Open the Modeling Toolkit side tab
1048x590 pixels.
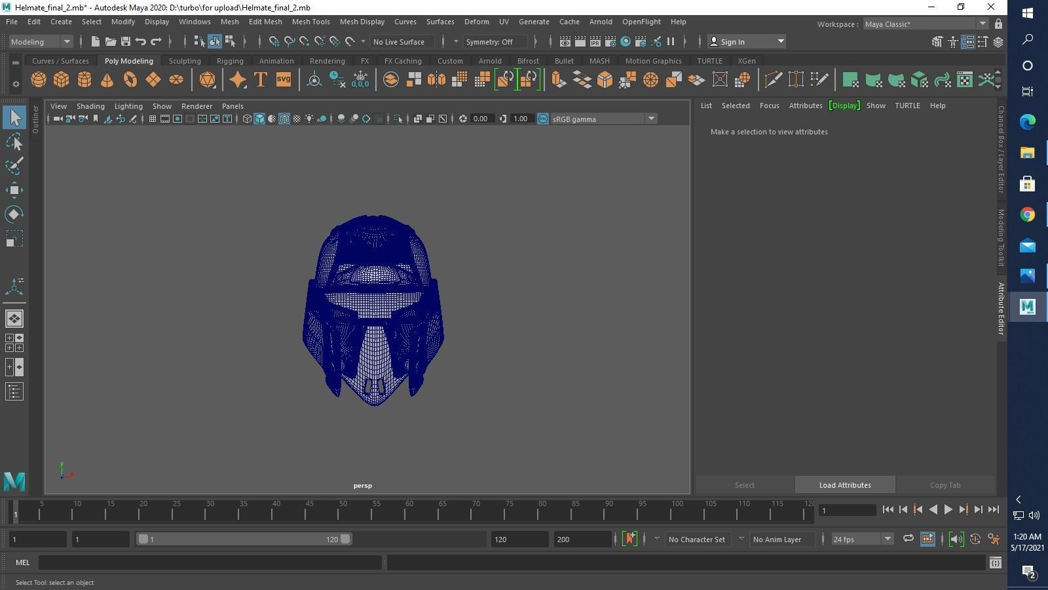(1001, 238)
